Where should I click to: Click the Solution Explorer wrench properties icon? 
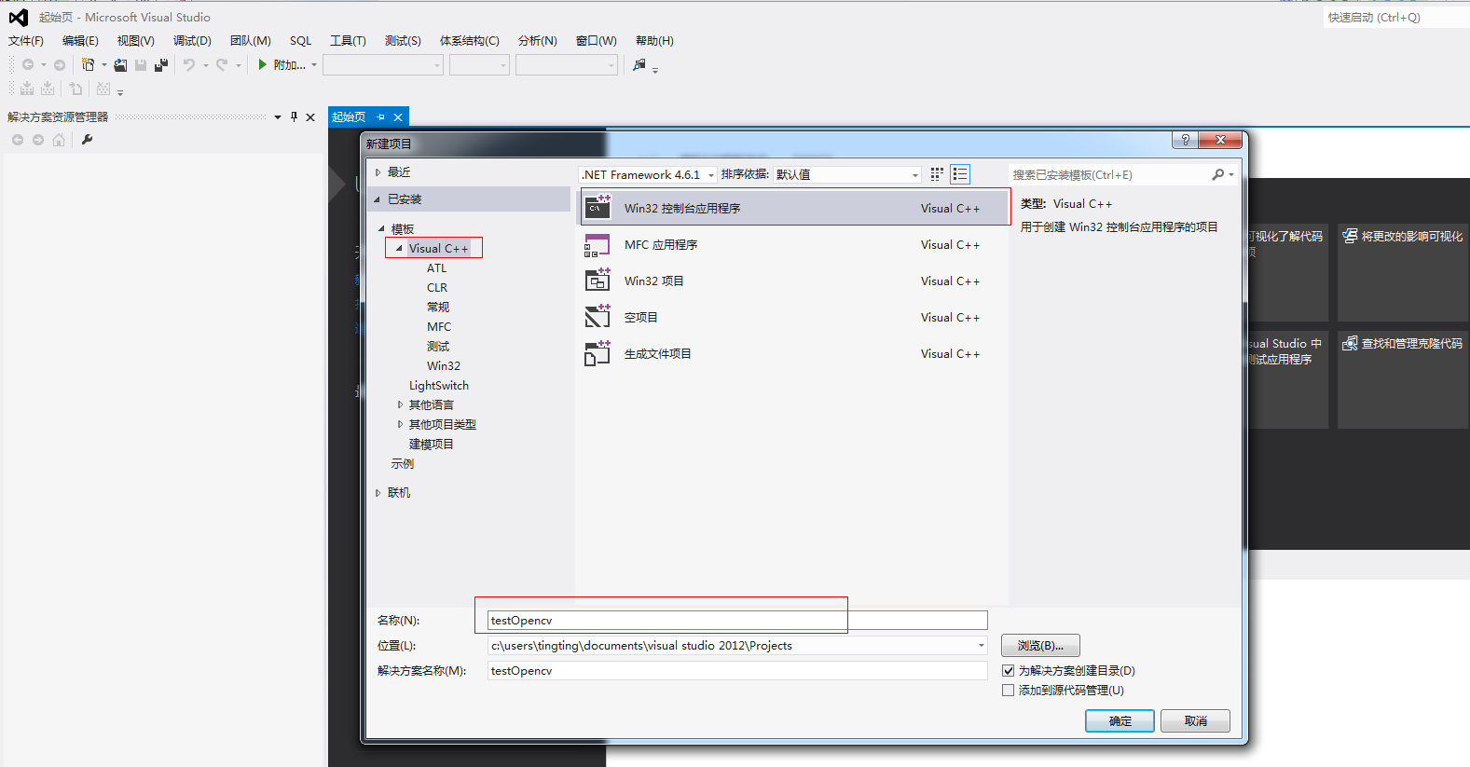point(88,140)
